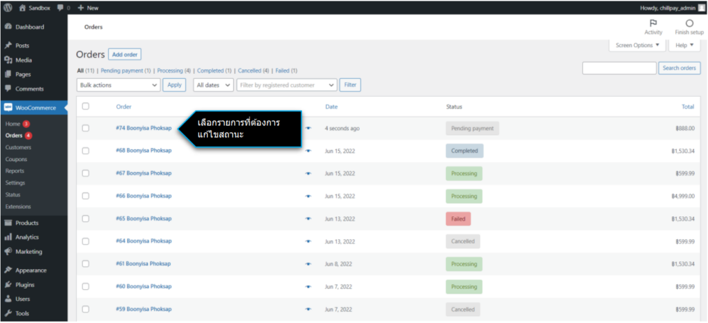The width and height of the screenshot is (708, 323).
Task: Filter by Failed (1) link
Action: click(286, 71)
